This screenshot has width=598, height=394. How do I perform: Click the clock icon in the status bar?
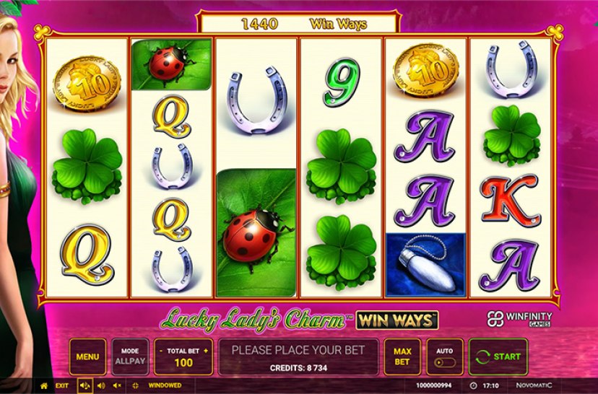473,385
